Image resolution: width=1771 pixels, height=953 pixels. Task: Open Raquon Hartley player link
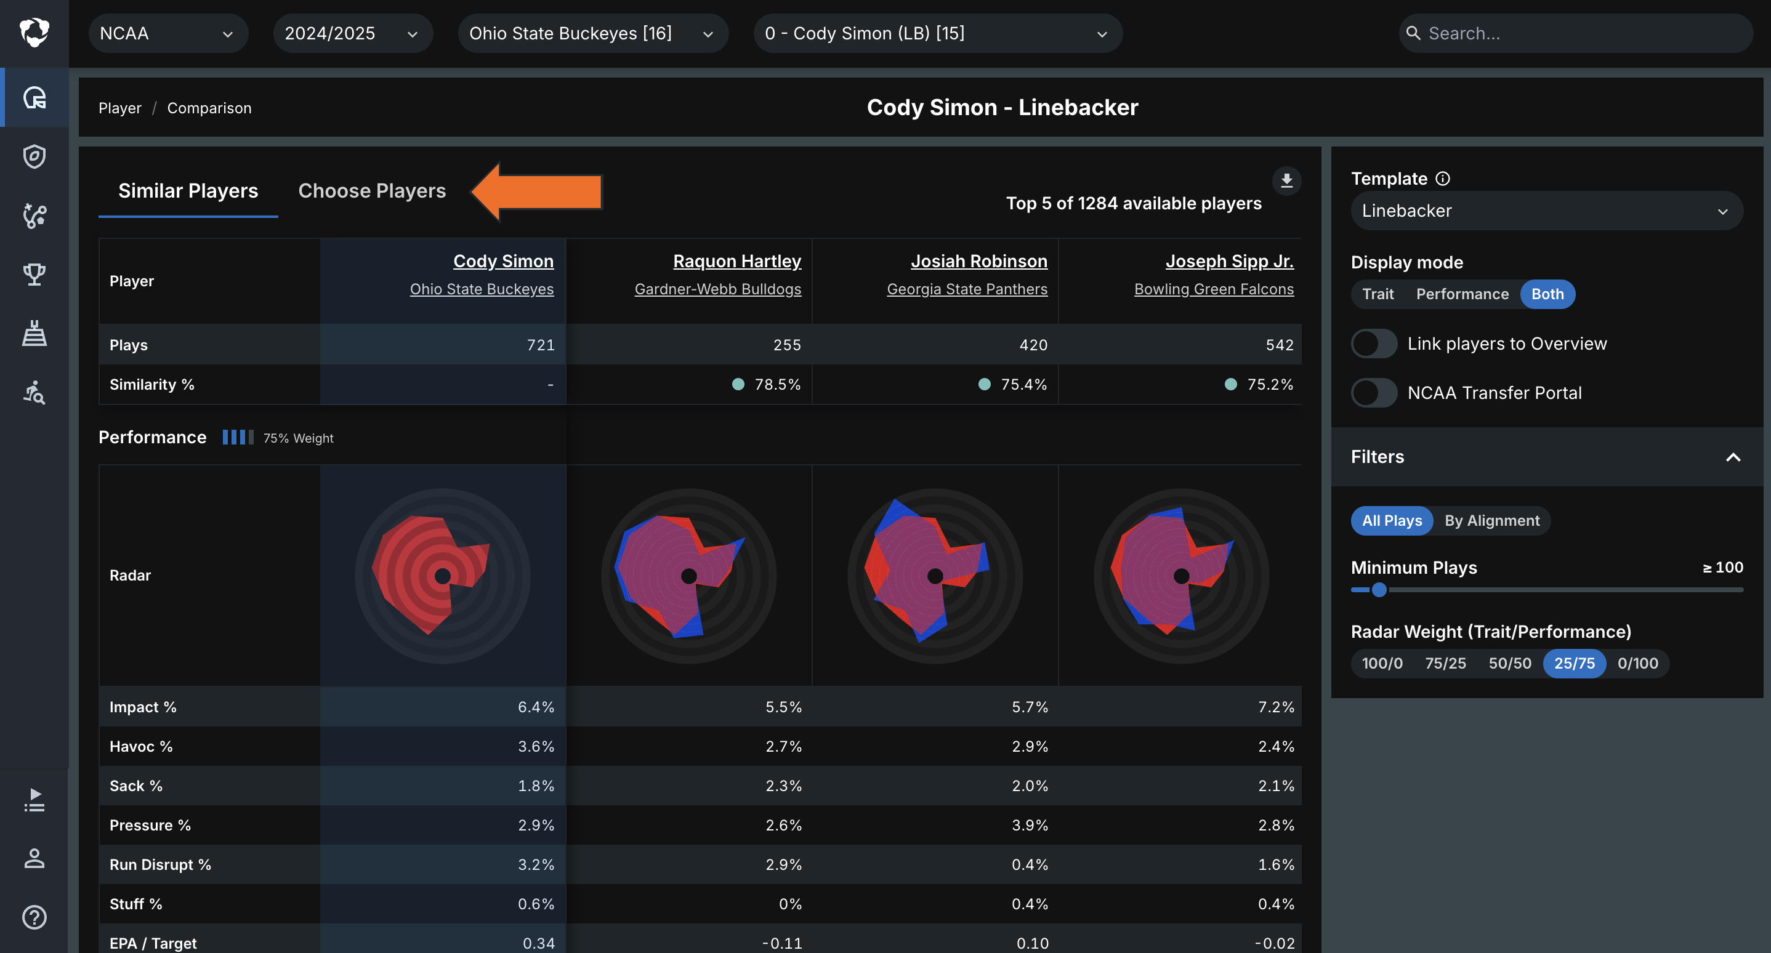[x=737, y=261]
